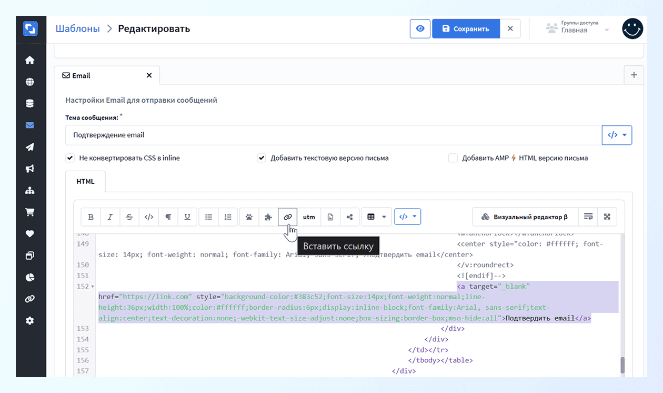Go to 'Шаблоны' breadcrumb link
663x393 pixels.
[77, 29]
